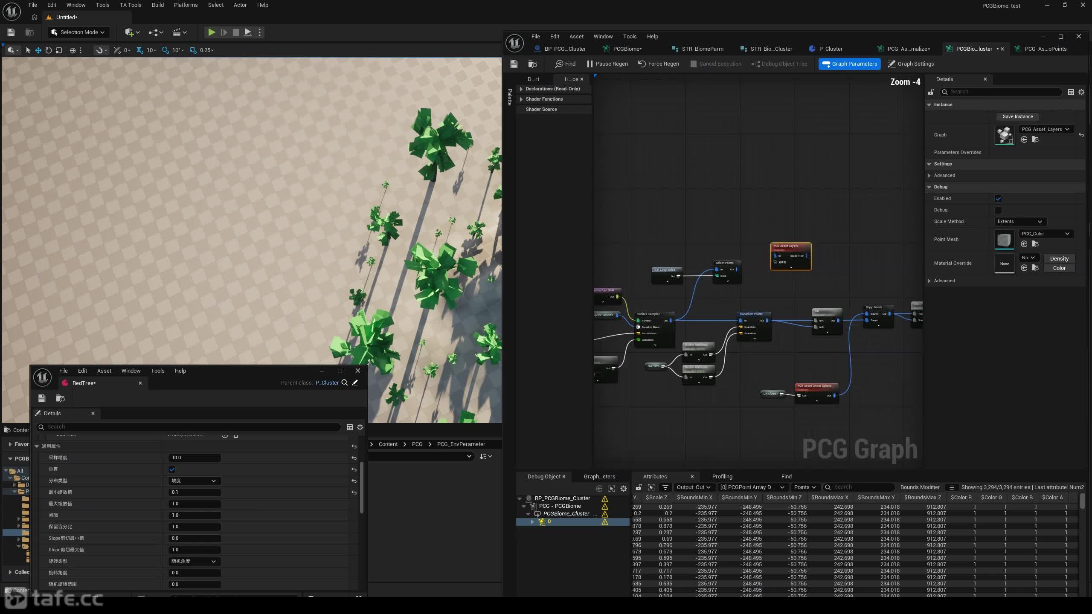Expand Declarations (Read-Only) section
This screenshot has height=614, width=1092.
tap(521, 89)
